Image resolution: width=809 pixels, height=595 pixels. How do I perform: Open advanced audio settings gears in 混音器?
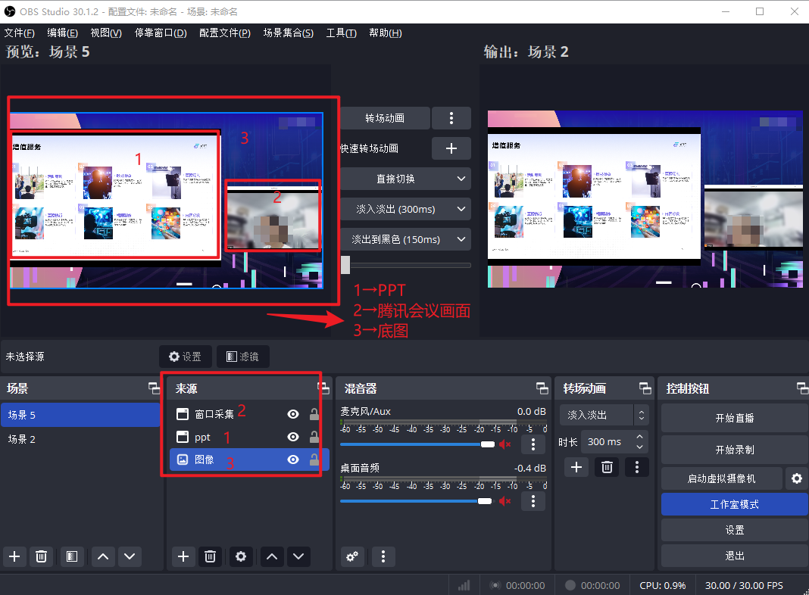coord(352,556)
